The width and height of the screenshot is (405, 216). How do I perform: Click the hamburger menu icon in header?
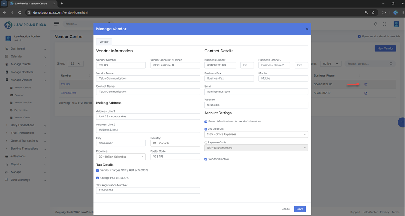pyautogui.click(x=57, y=24)
